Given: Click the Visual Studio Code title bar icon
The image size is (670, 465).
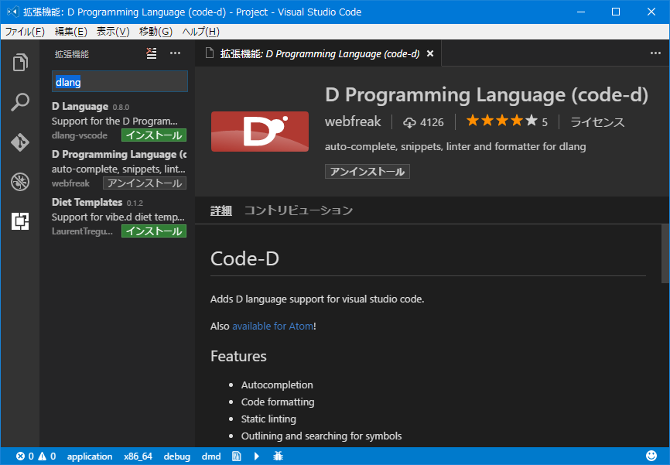Looking at the screenshot, I should click(x=13, y=12).
